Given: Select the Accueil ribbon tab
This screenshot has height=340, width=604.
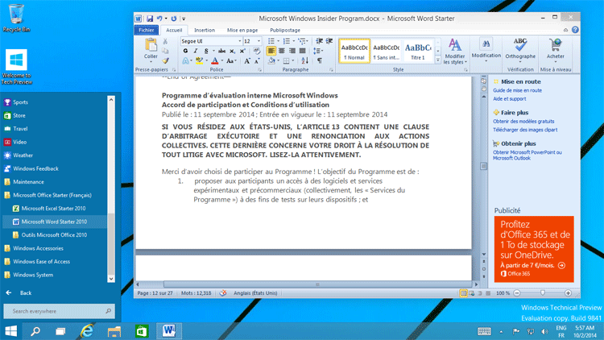Looking at the screenshot, I should 174,30.
